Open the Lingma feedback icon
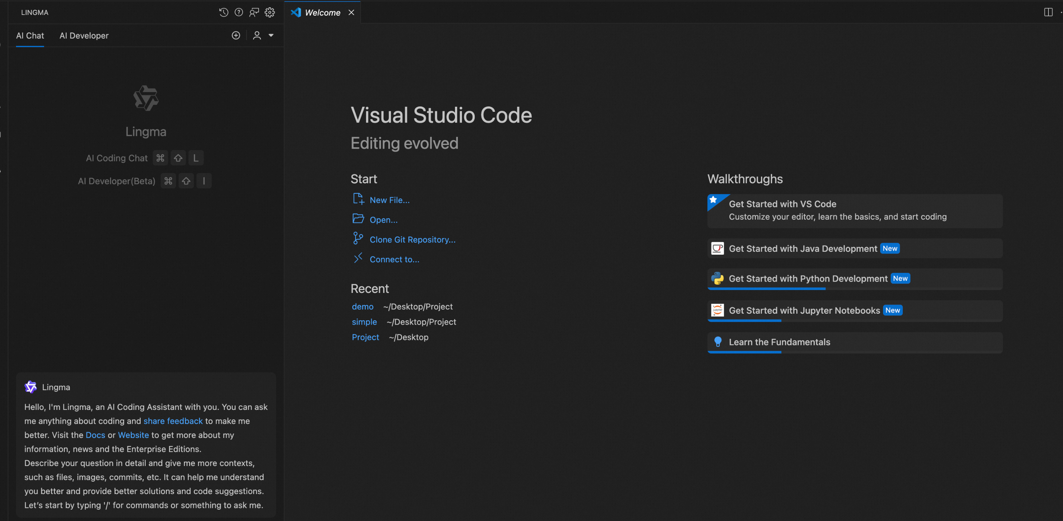Image resolution: width=1063 pixels, height=521 pixels. coord(254,12)
